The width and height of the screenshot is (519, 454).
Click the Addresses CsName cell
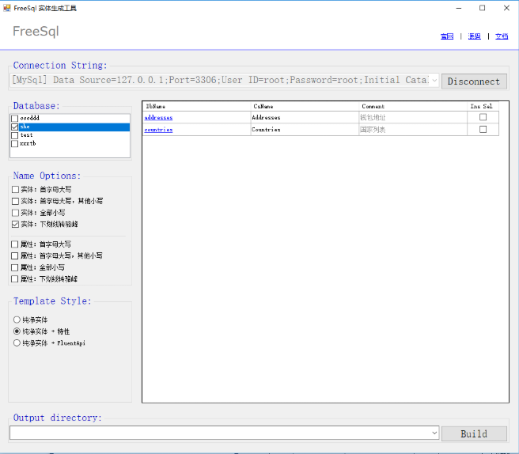[305, 118]
